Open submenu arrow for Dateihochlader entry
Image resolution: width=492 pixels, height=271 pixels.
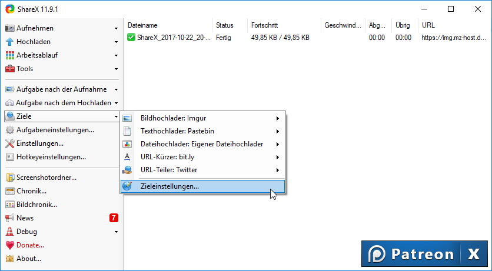point(278,144)
